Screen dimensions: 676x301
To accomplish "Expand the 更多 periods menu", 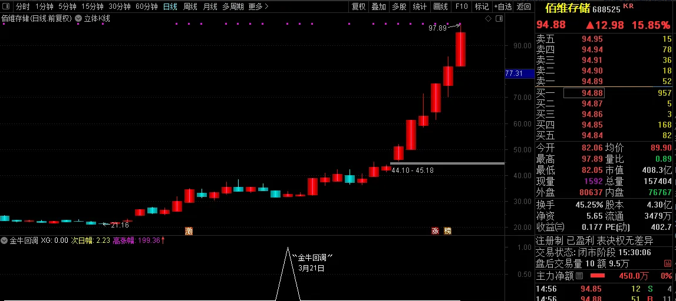I will [258, 6].
